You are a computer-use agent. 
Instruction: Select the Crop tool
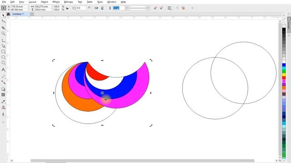coord(3,28)
